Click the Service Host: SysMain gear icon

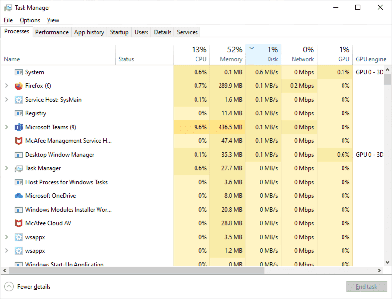coord(19,100)
